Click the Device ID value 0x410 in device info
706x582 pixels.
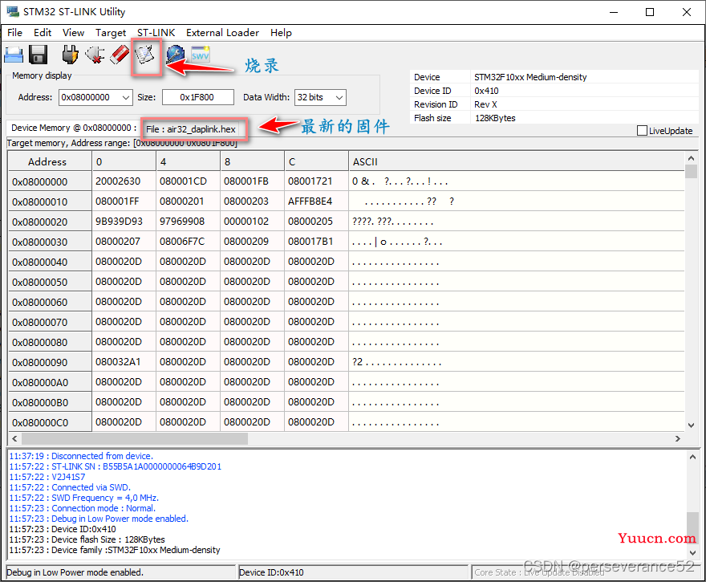486,91
